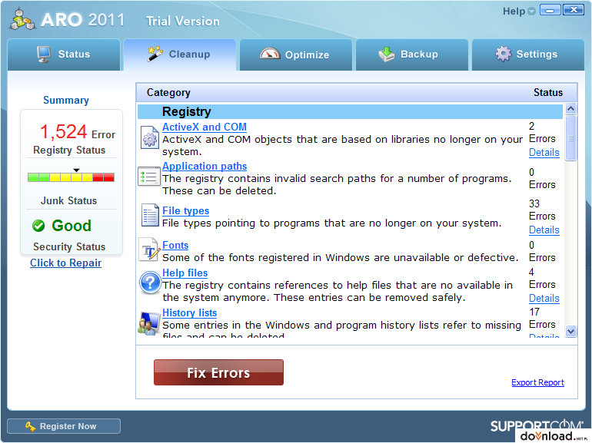The height and width of the screenshot is (443, 592).
Task: Click the Status tab monitor icon
Action: [x=44, y=55]
